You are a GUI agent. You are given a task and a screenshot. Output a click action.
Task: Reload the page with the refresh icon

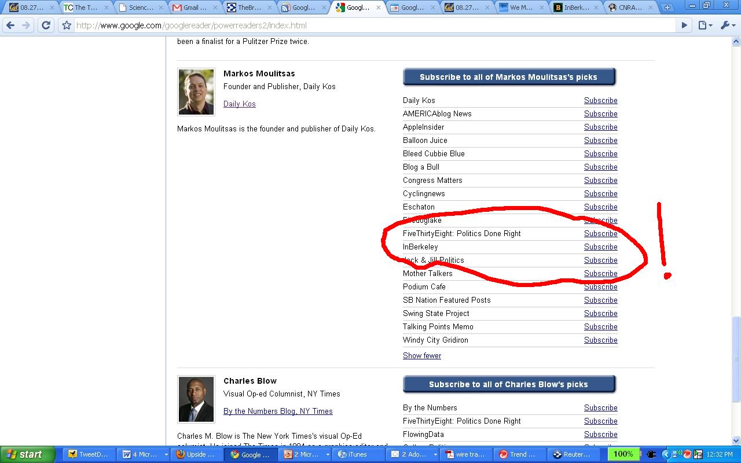click(x=46, y=25)
